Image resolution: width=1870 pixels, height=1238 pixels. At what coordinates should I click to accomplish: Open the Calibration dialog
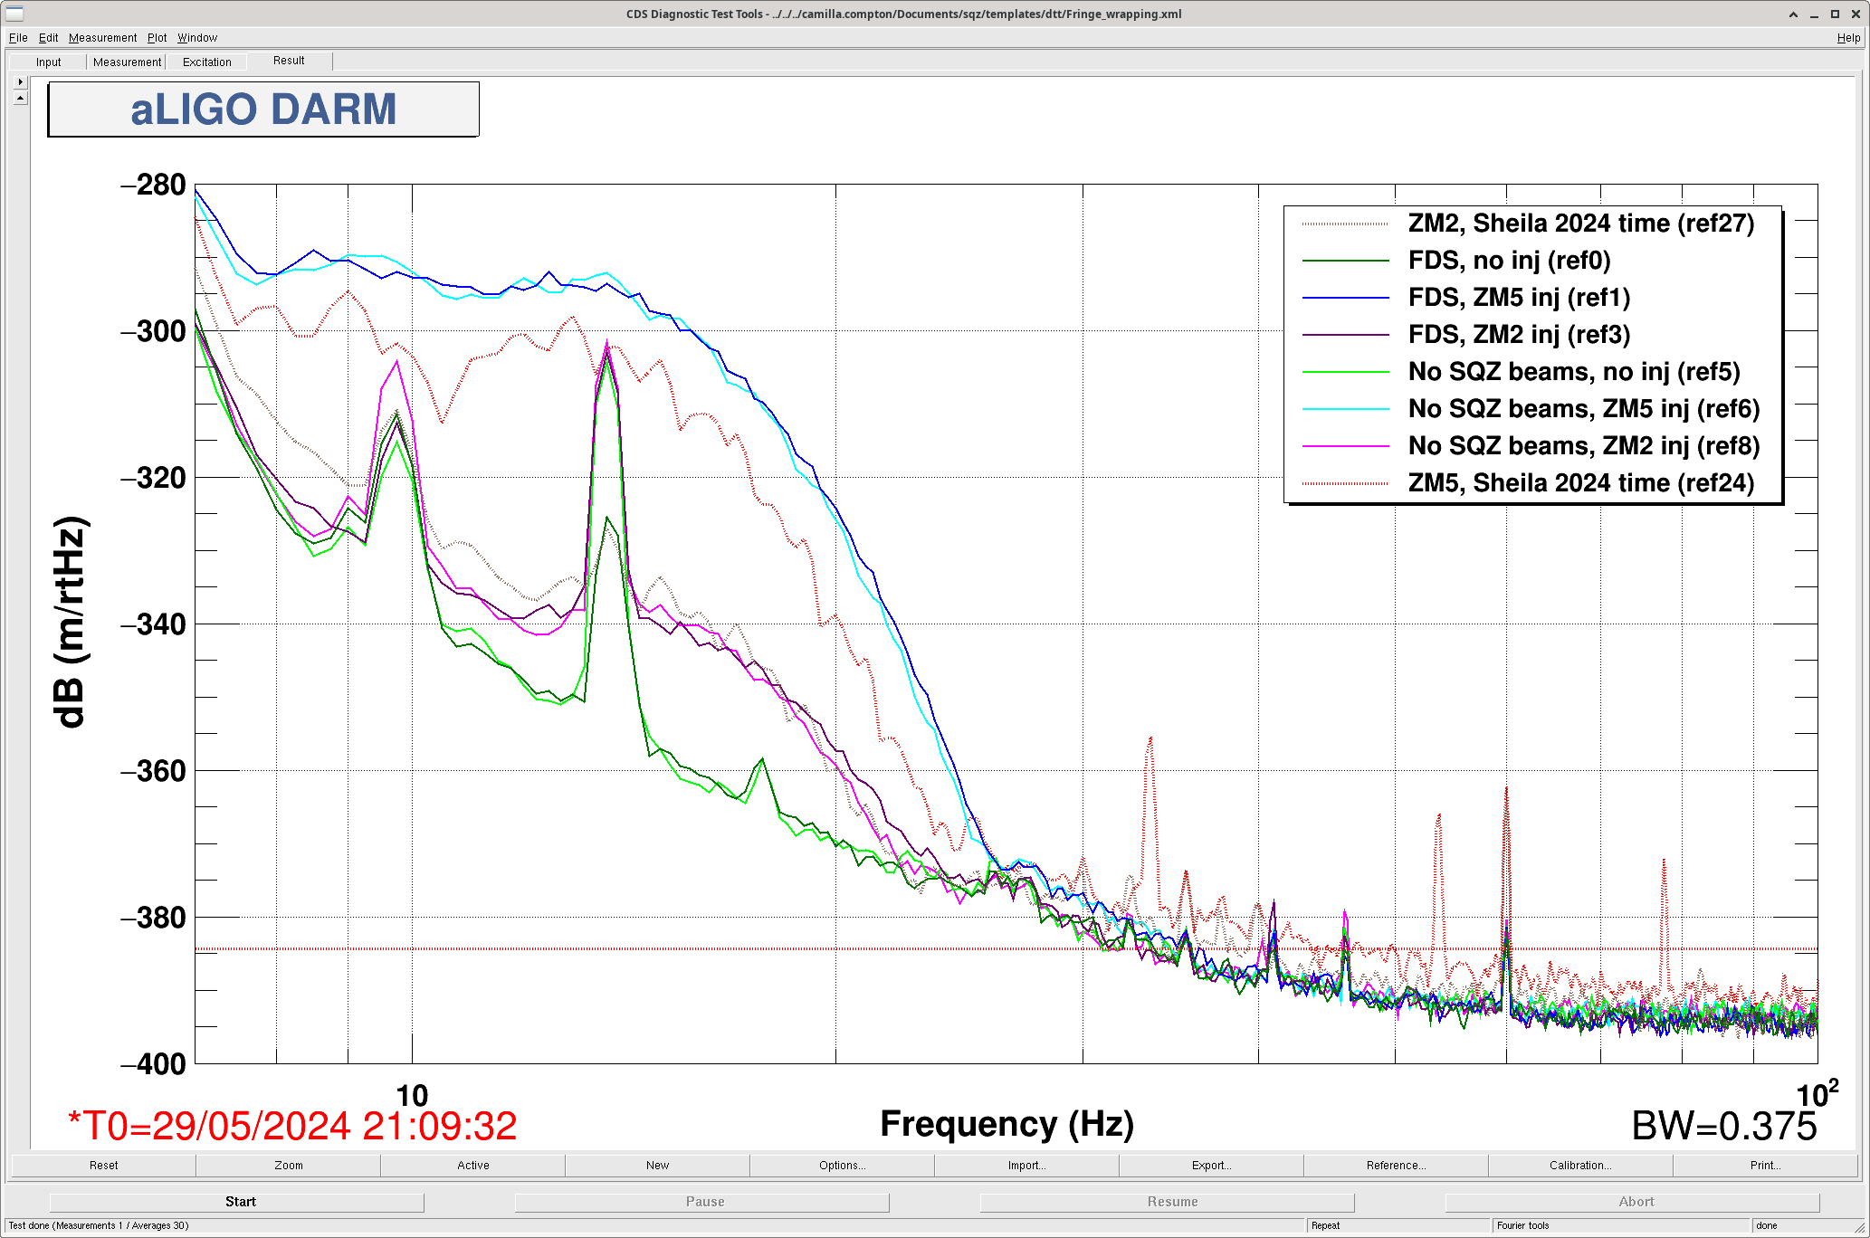coord(1579,1166)
